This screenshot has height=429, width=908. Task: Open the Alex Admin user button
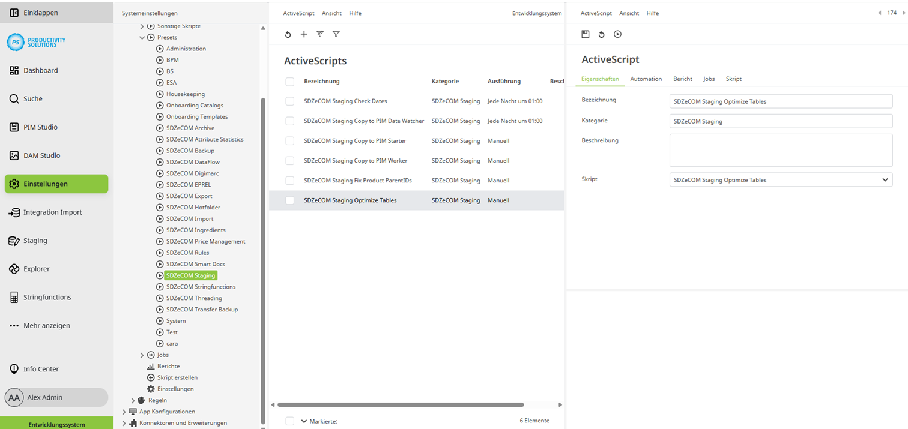pyautogui.click(x=56, y=397)
